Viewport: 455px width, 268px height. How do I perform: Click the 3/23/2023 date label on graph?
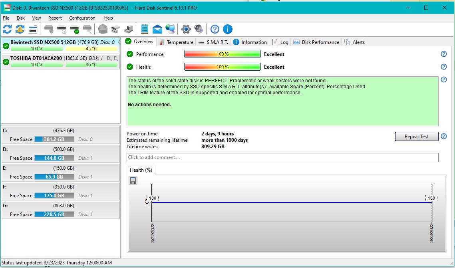(x=431, y=232)
